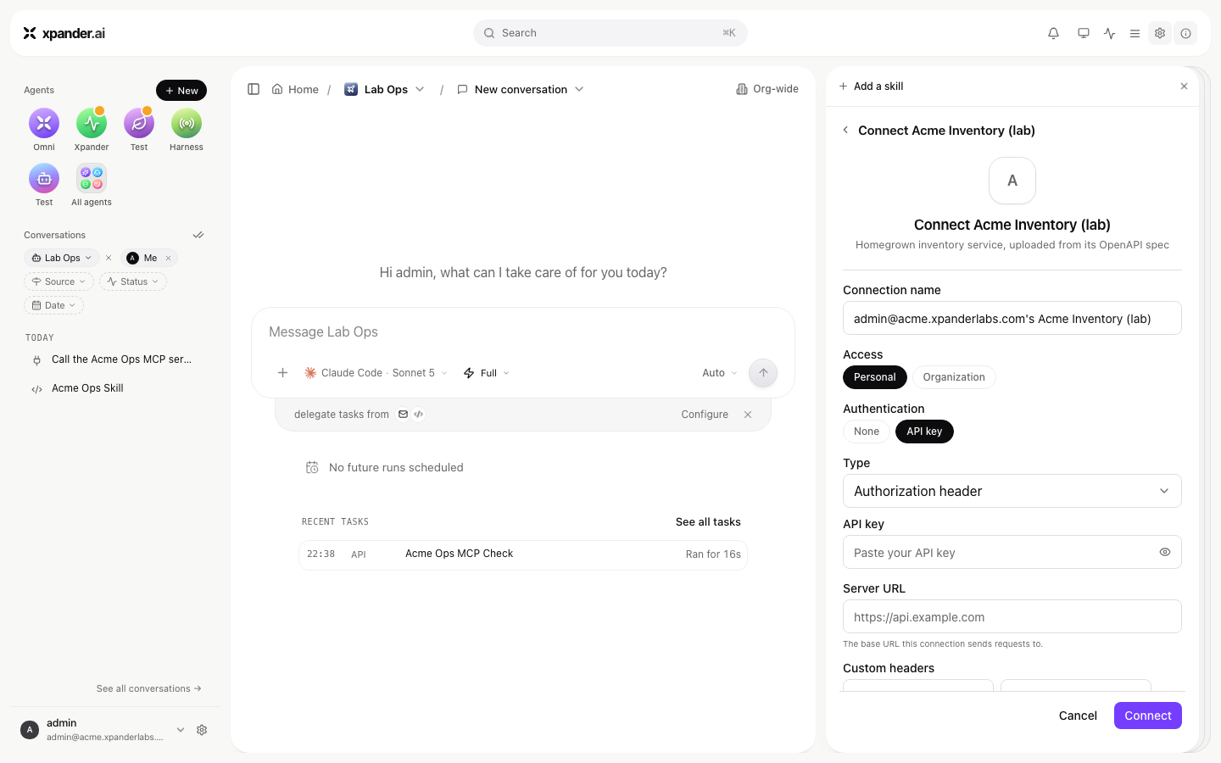Screen dimensions: 1221x763
Task: Add attachment with plus icon in message box
Action: [x=283, y=373]
